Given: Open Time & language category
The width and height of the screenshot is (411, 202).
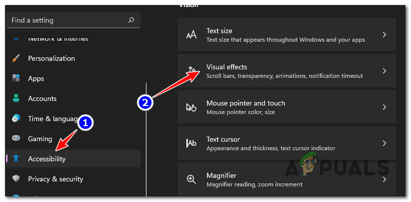Looking at the screenshot, I should point(73,119).
